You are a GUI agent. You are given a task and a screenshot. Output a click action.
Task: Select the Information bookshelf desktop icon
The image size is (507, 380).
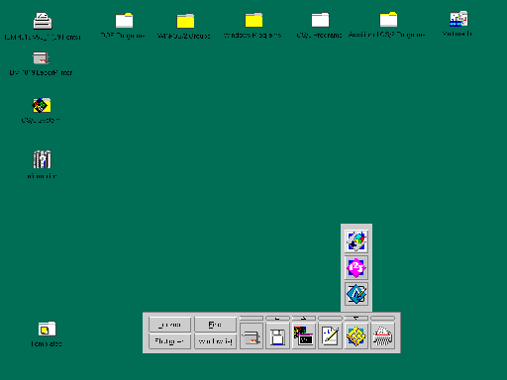pyautogui.click(x=42, y=159)
